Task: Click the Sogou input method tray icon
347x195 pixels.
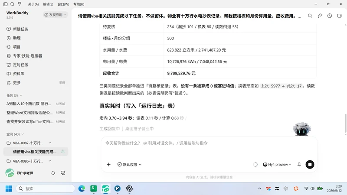Action: (x=296, y=188)
